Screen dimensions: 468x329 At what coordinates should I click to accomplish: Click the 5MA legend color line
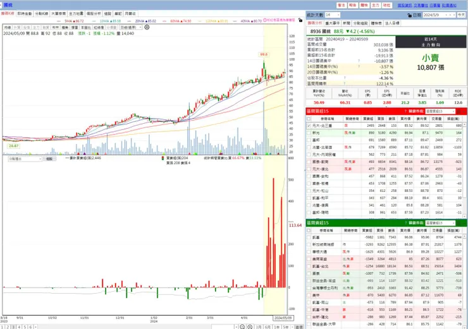58,21
